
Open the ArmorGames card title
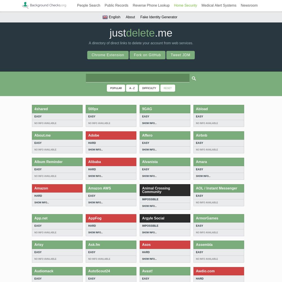(x=219, y=218)
